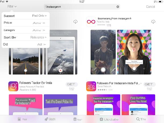The height and width of the screenshot is (123, 164).
Task: Open the Price filter row
Action: point(26,23)
